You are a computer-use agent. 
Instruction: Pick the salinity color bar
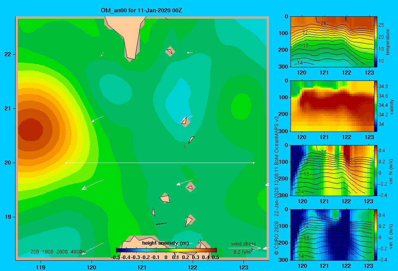click(x=376, y=106)
